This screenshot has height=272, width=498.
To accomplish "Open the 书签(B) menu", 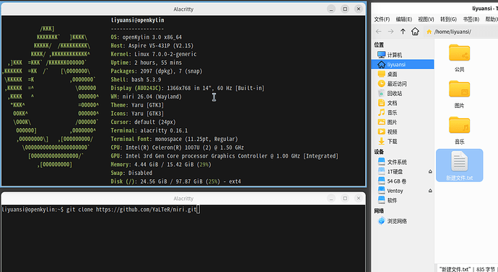I will [x=471, y=19].
